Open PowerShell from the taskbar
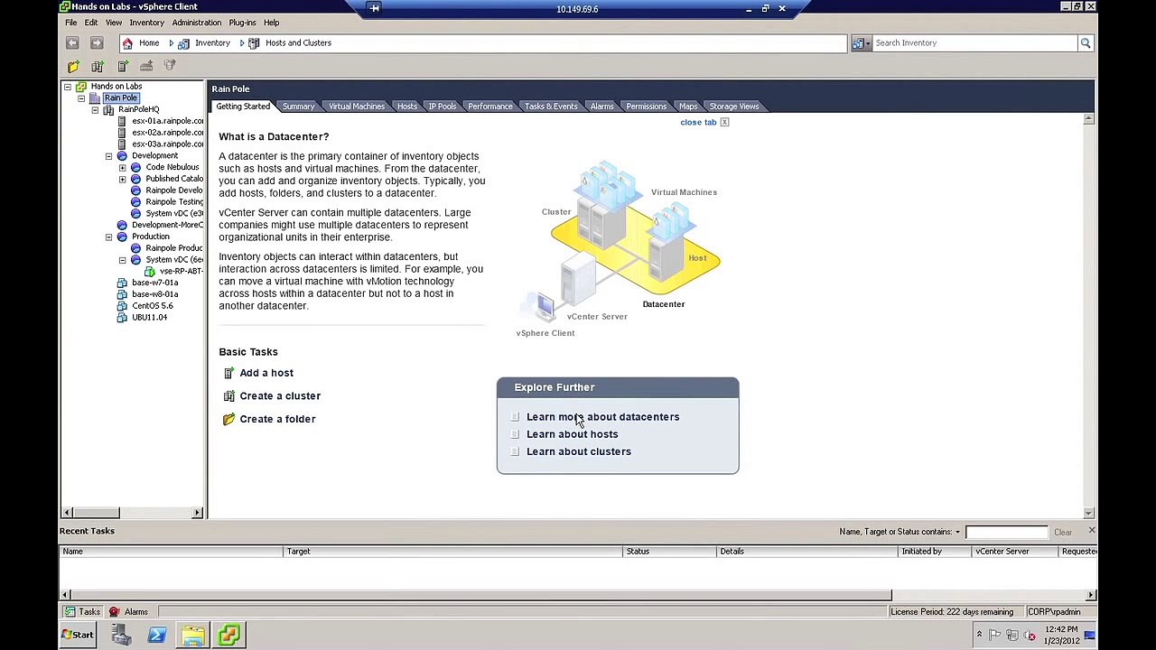 pyautogui.click(x=156, y=635)
